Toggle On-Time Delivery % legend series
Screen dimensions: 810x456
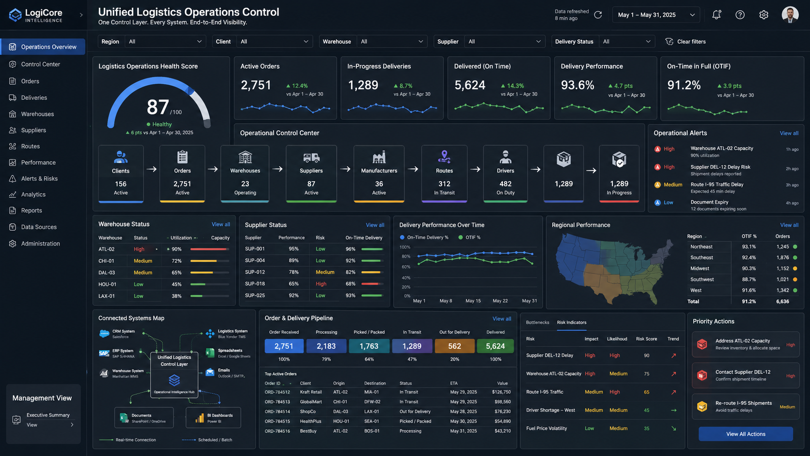coord(424,237)
